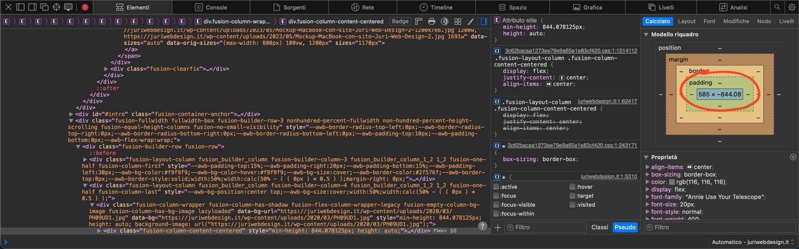Open the juriwebdesign.it:1:62417 source link
The image size is (799, 249).
pos(607,101)
